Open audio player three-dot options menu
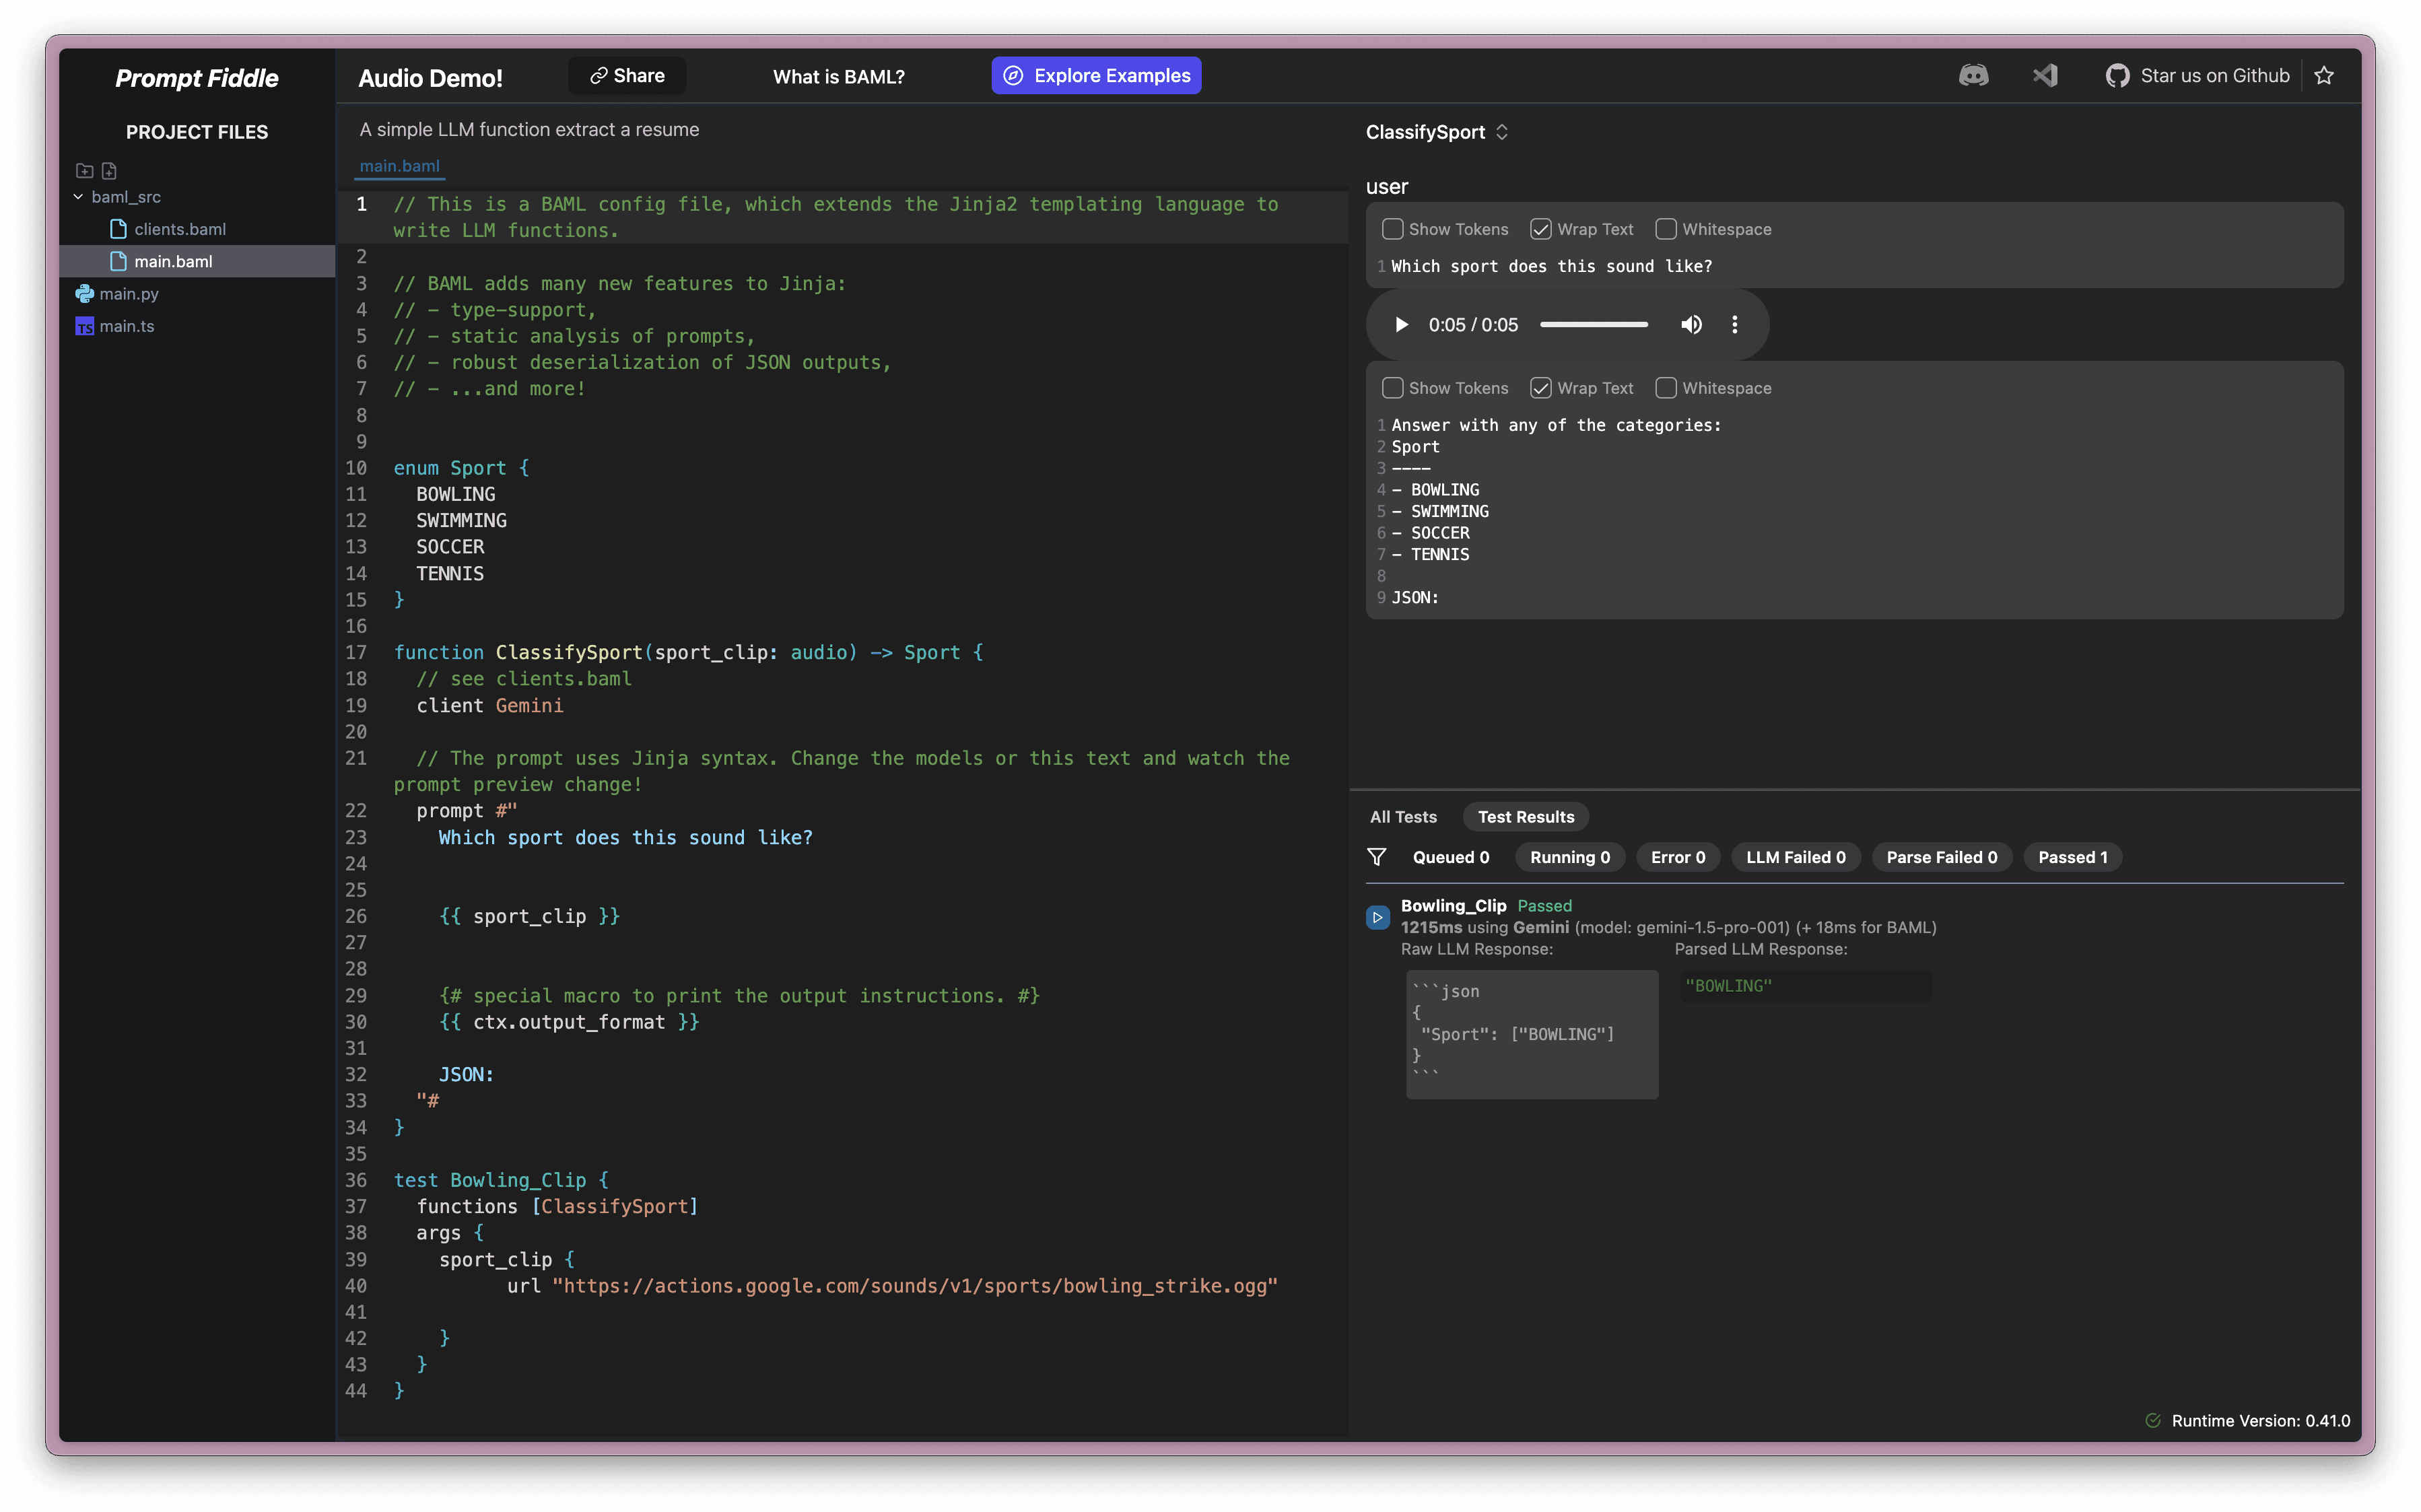Screen dimensions: 2421x1512 pos(1735,325)
